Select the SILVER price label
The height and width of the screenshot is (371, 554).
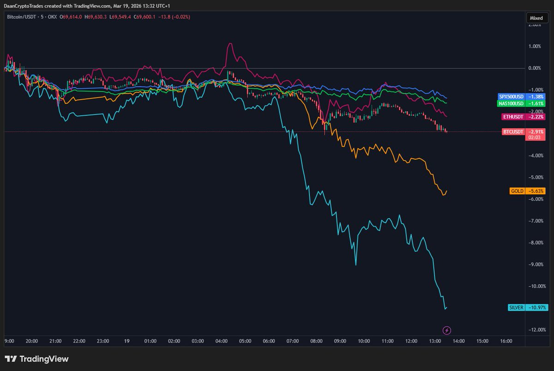pyautogui.click(x=516, y=307)
